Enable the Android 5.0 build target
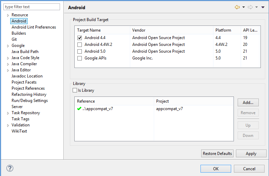269x176 pixels. (79, 51)
